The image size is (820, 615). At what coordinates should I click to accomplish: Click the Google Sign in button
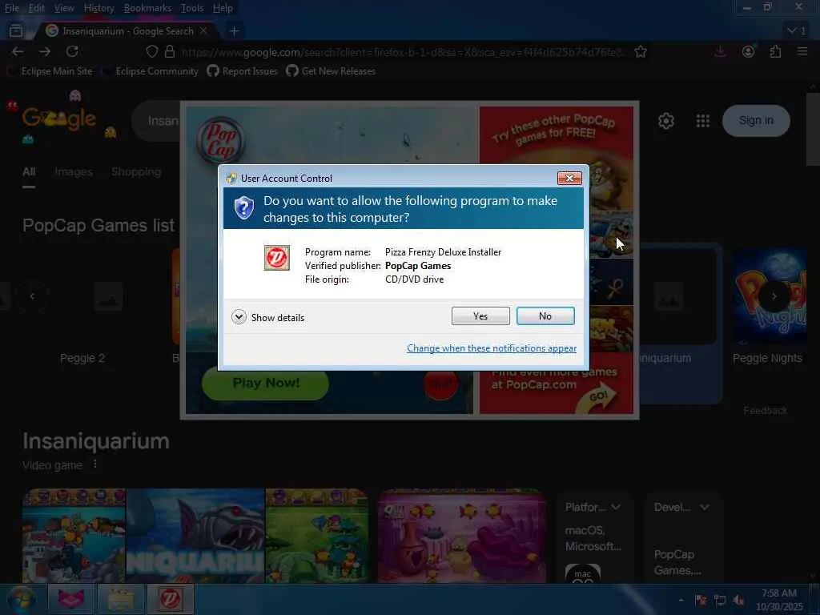click(x=756, y=120)
